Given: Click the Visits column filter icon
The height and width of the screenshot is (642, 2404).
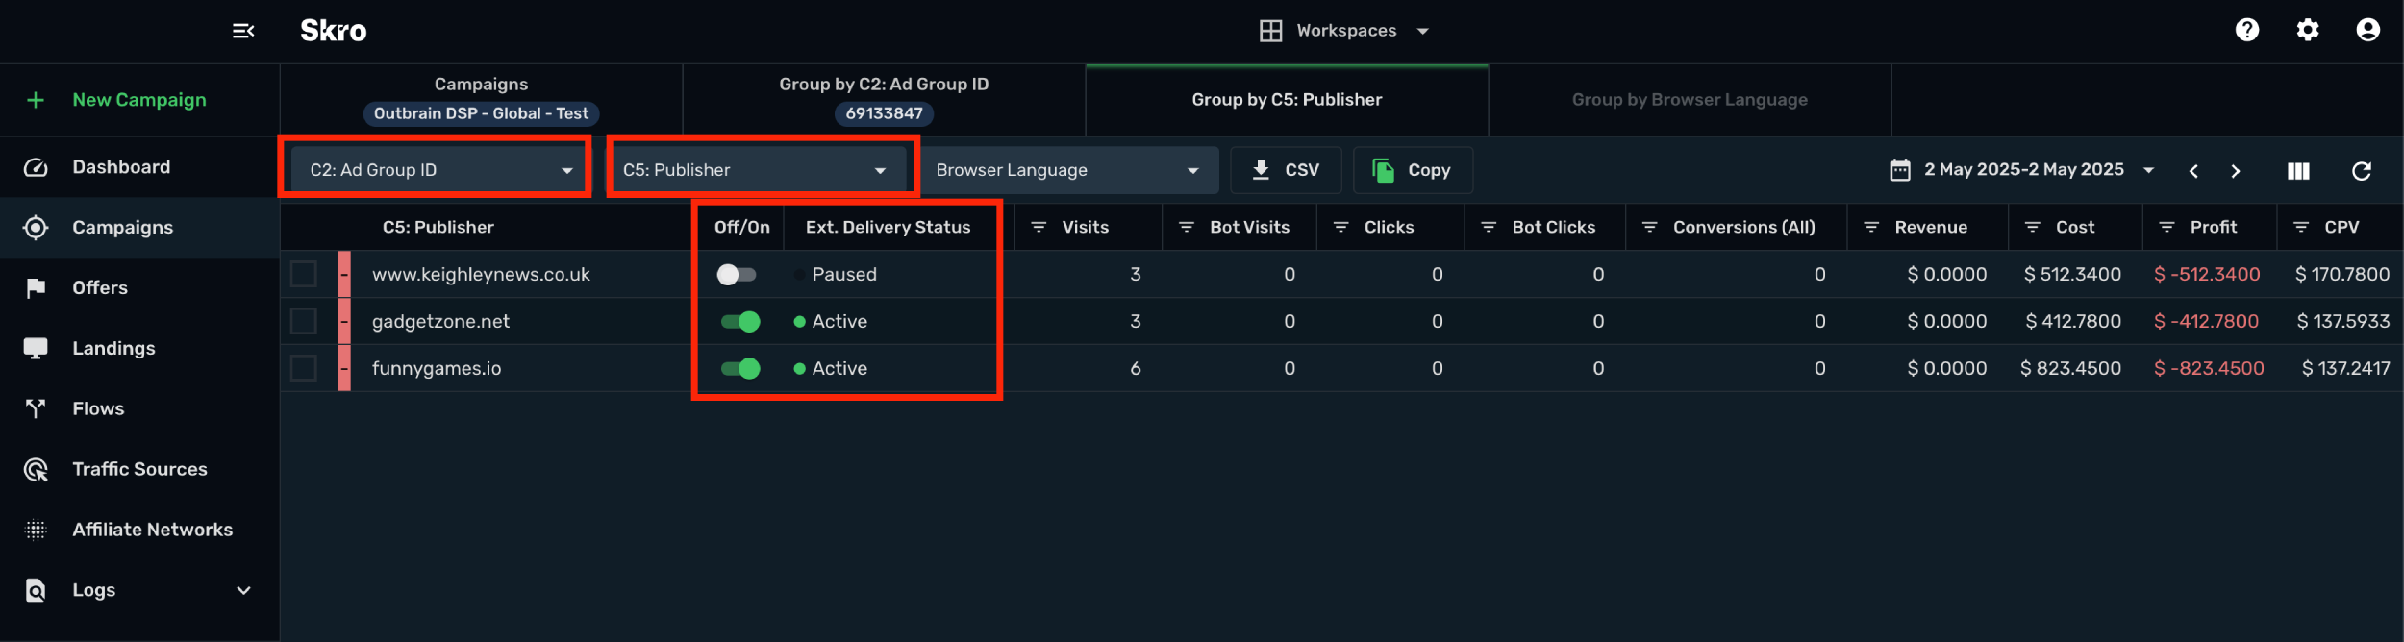Looking at the screenshot, I should coord(1039,227).
